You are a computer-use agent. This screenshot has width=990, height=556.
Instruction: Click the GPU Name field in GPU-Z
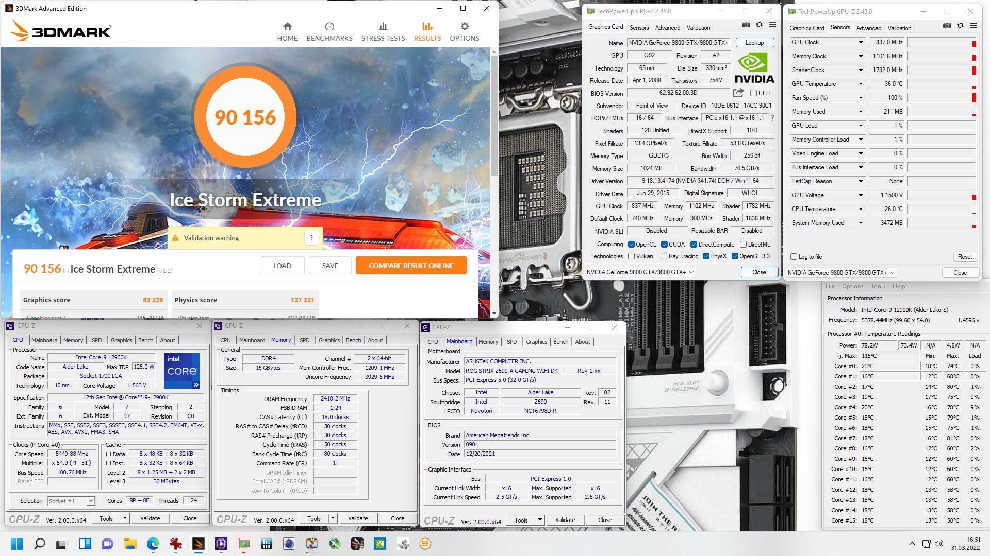[x=679, y=43]
